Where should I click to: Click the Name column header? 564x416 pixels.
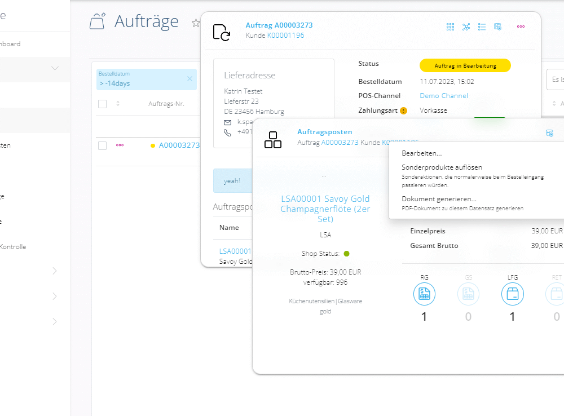(x=229, y=228)
